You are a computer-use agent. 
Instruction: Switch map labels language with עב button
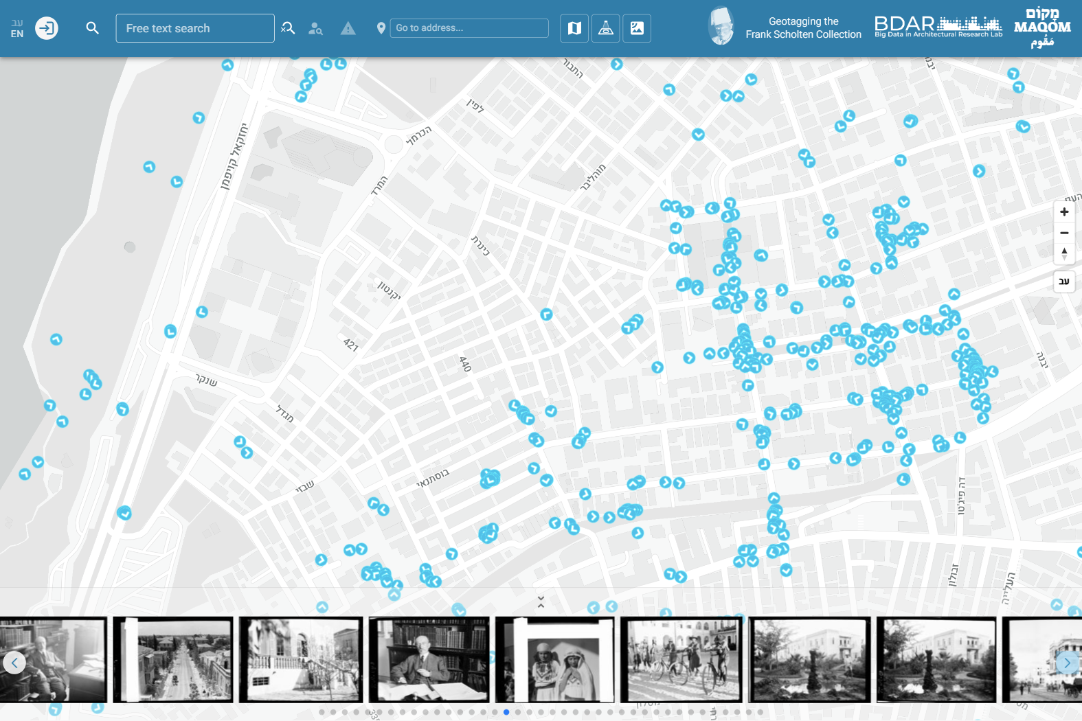[1064, 282]
